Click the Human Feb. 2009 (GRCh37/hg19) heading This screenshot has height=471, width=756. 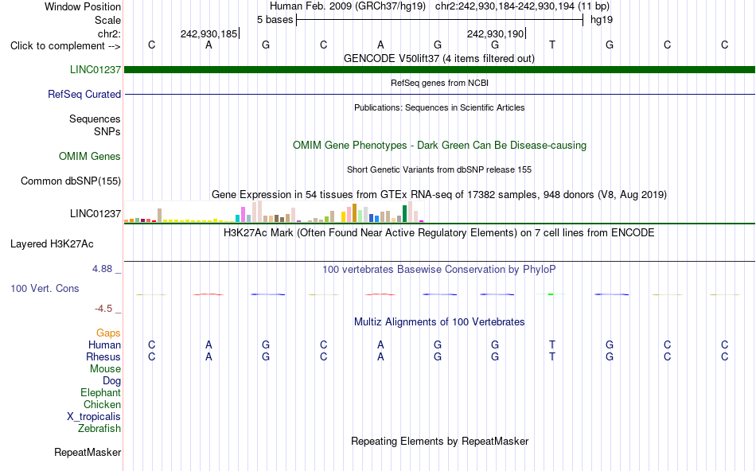tap(348, 6)
